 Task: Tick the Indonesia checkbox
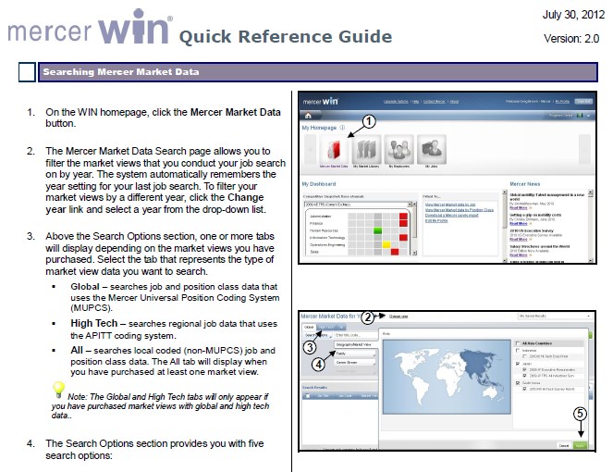pos(518,350)
